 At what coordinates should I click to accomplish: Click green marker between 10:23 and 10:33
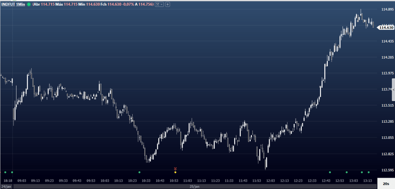(139, 173)
